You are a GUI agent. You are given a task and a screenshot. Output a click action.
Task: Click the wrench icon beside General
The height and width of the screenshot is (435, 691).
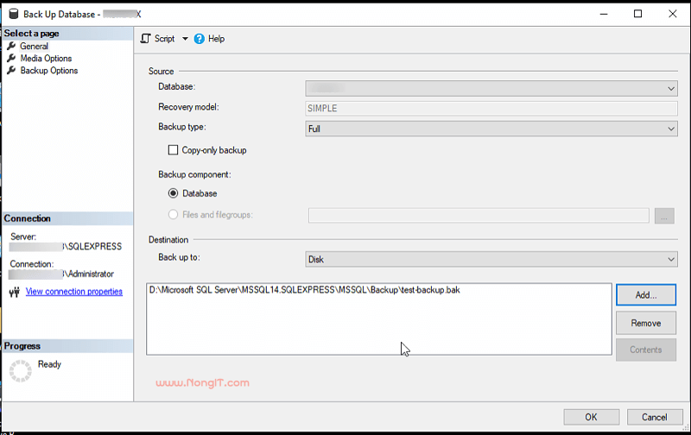(x=11, y=46)
